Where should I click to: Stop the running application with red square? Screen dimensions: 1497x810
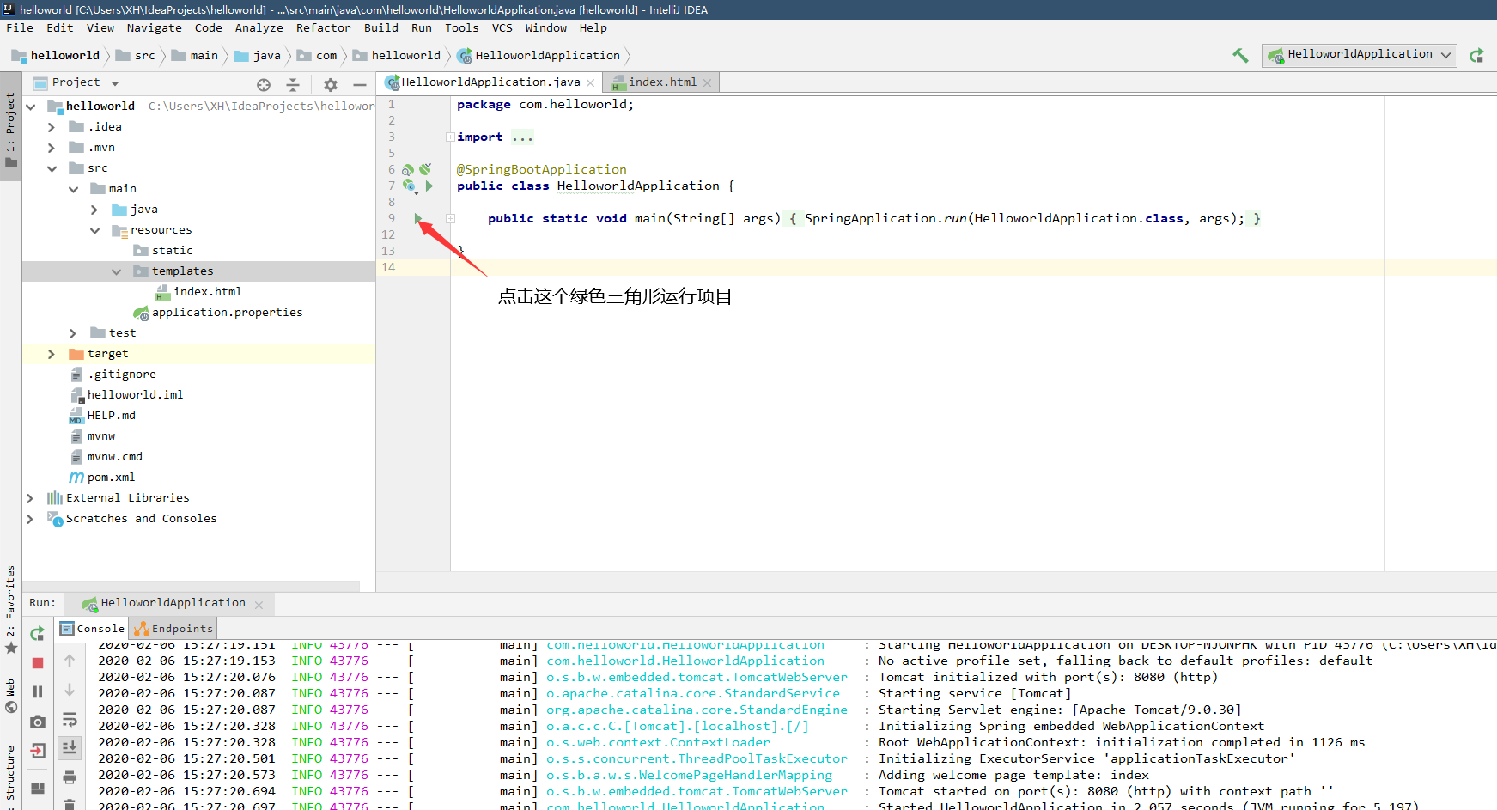click(x=38, y=662)
